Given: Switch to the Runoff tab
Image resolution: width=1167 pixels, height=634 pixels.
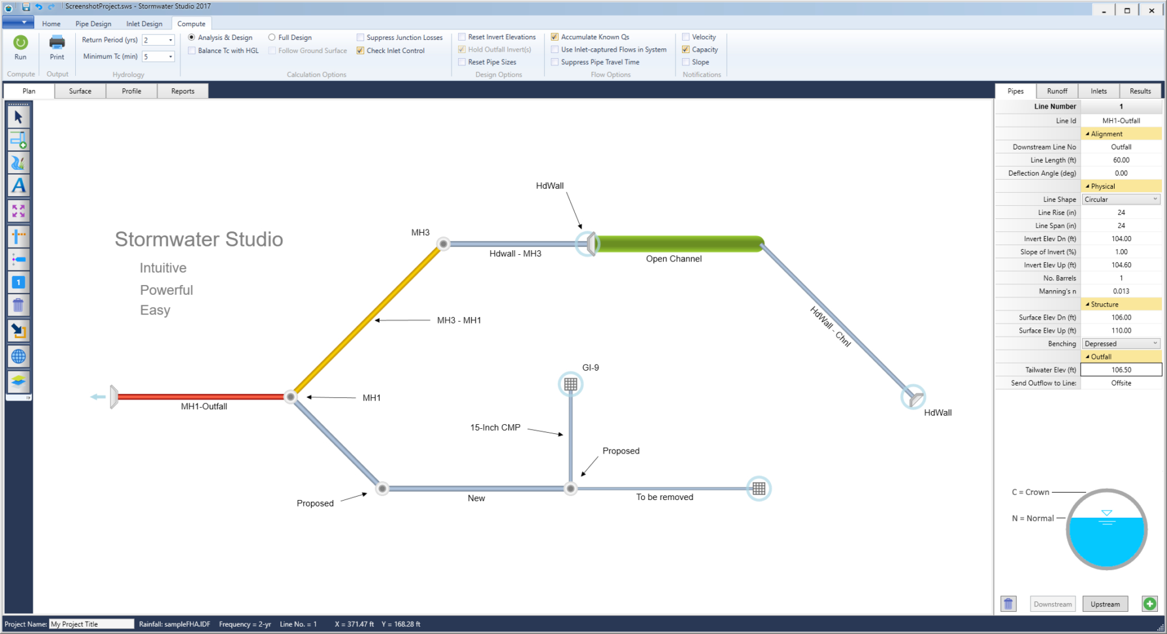Looking at the screenshot, I should 1057,91.
